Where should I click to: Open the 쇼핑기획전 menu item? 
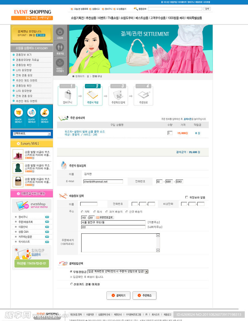(77, 18)
